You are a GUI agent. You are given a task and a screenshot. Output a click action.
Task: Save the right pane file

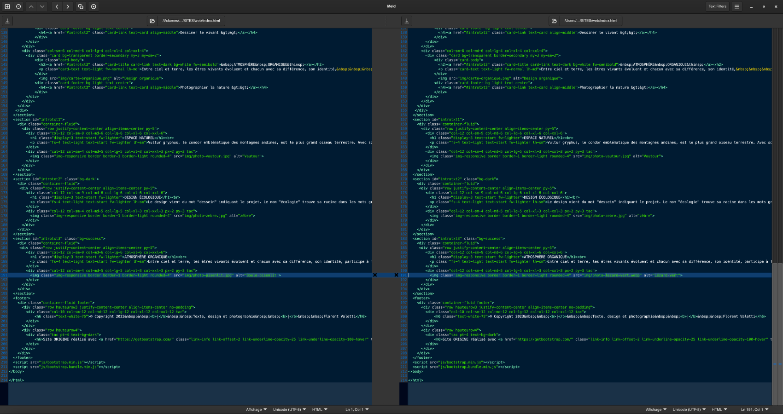[x=407, y=21]
